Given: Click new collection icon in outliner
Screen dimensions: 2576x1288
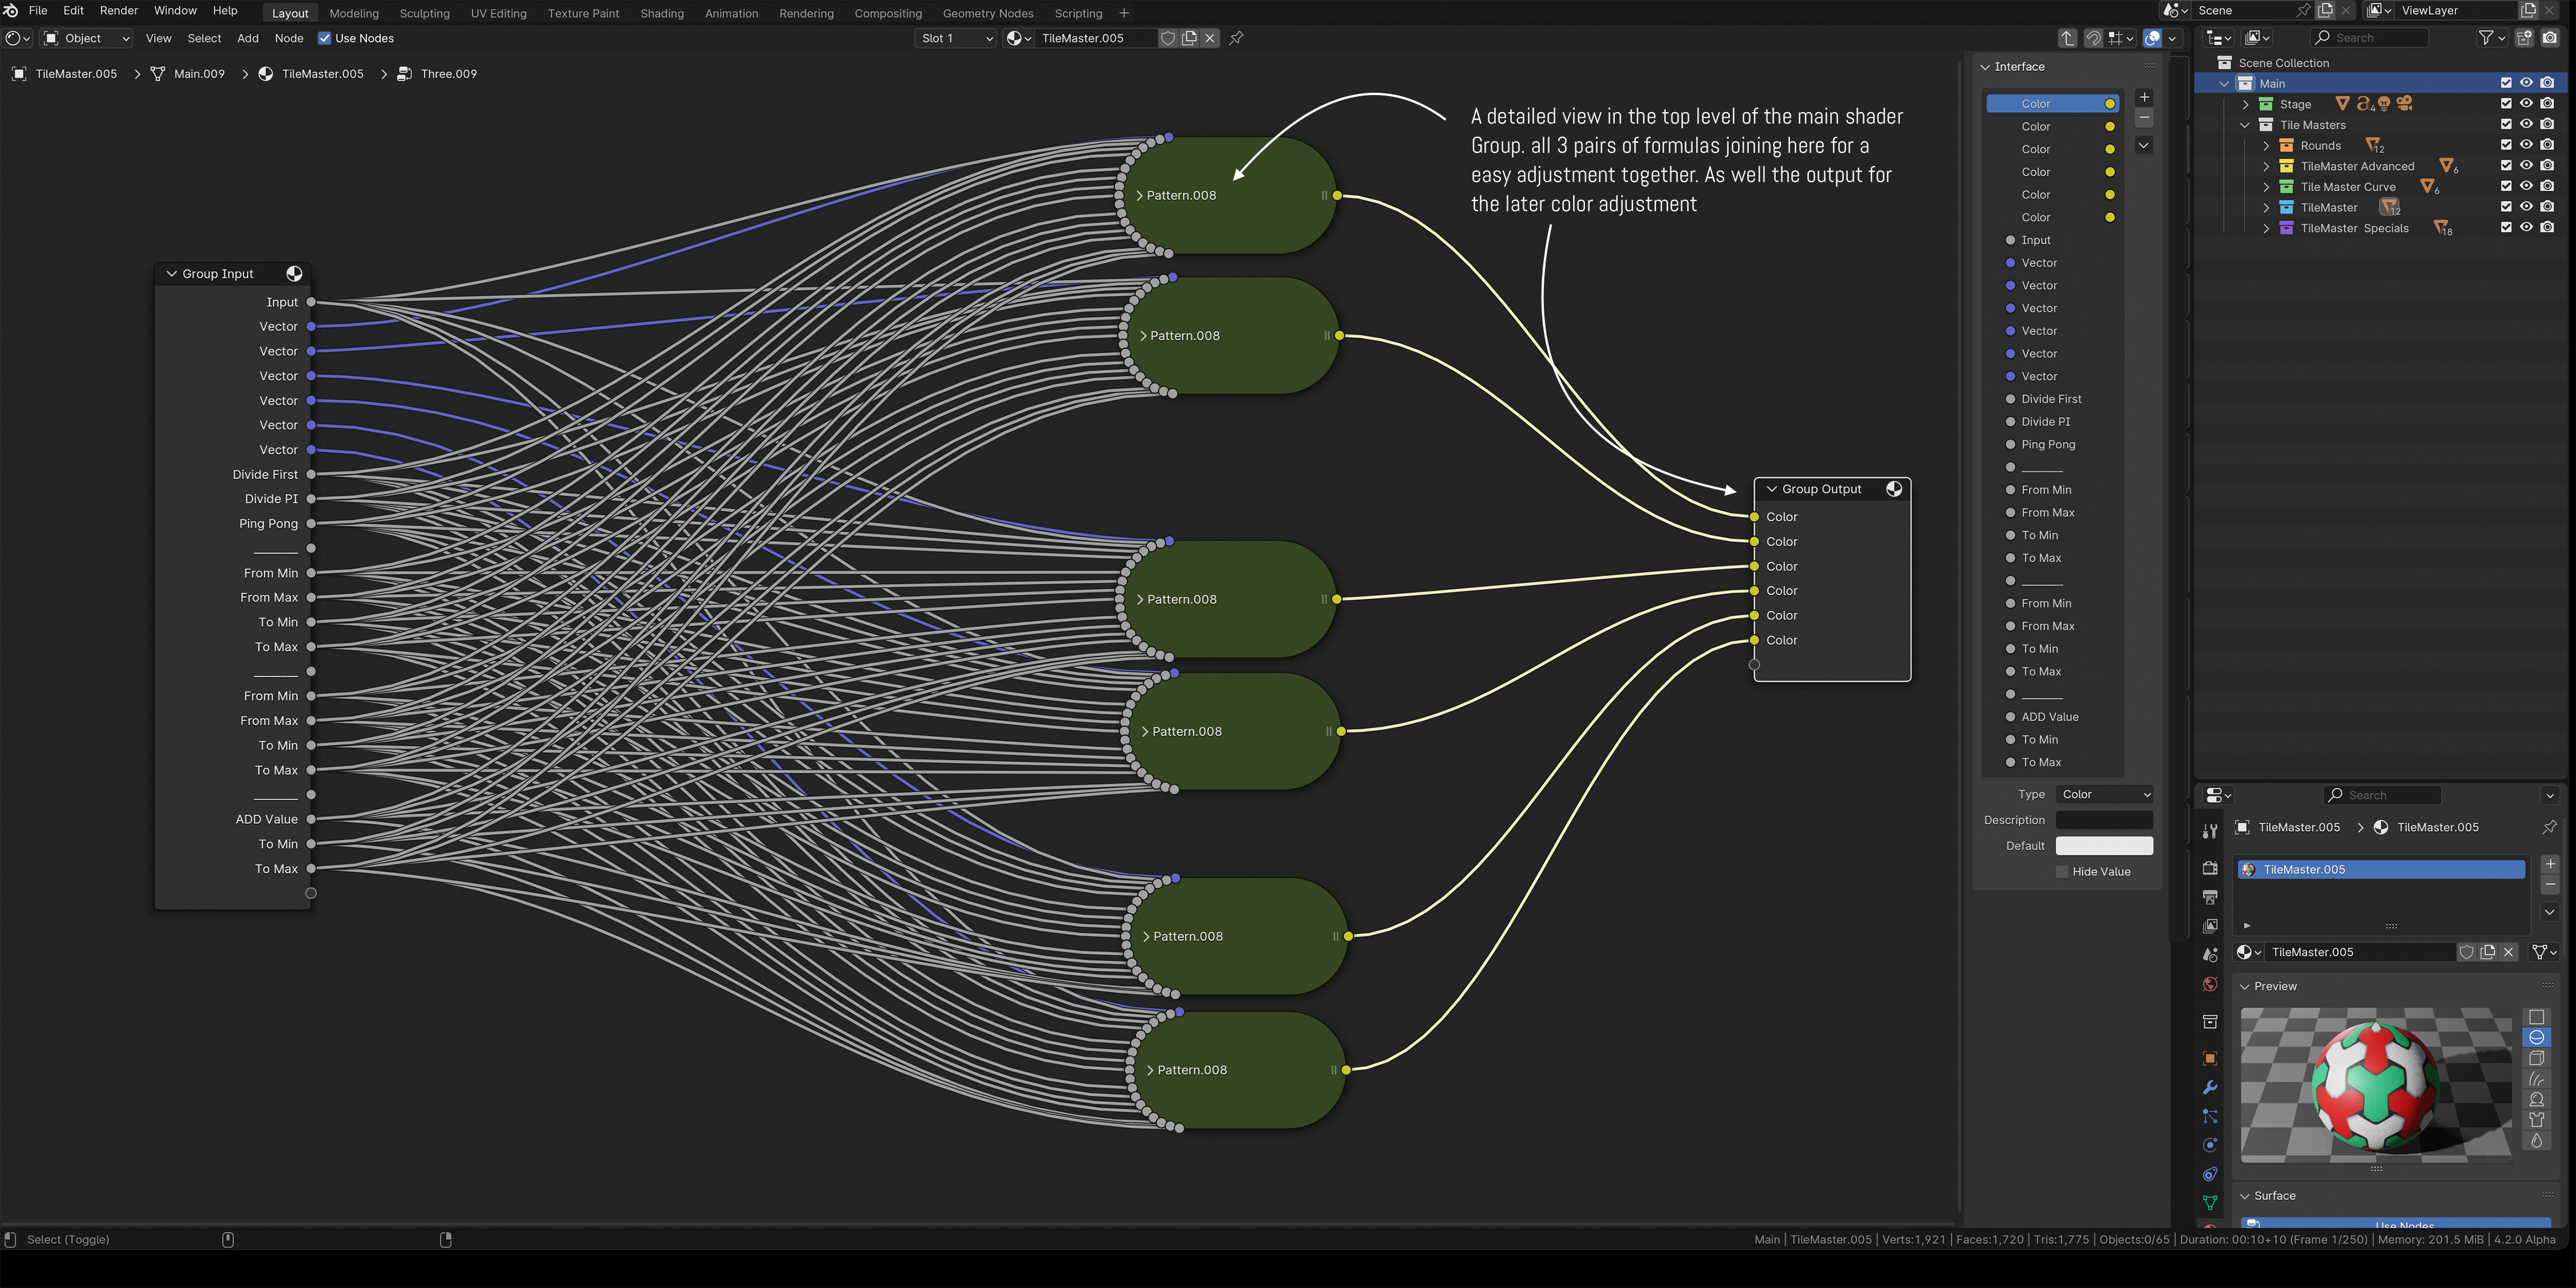Looking at the screenshot, I should coord(2524,38).
